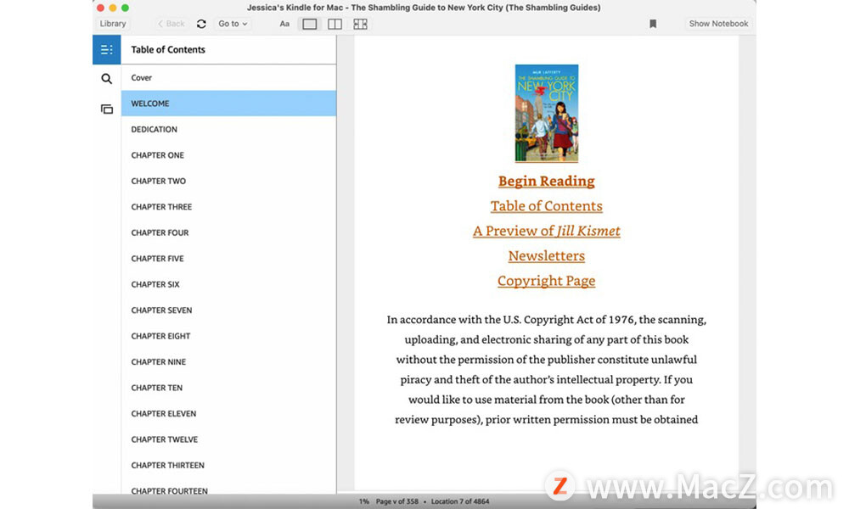Image resolution: width=849 pixels, height=509 pixels.
Task: Jump to DEDICATION
Action: tap(228, 129)
